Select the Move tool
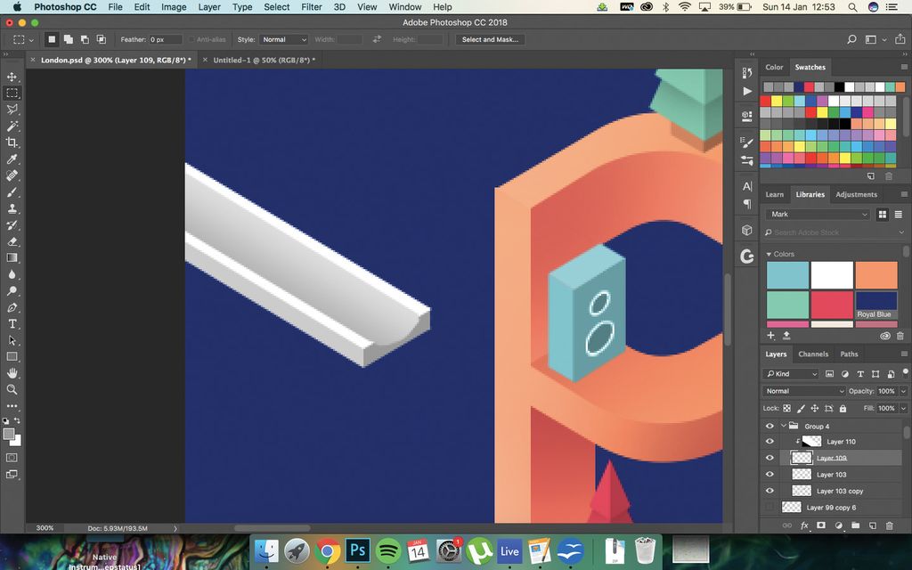 click(12, 77)
